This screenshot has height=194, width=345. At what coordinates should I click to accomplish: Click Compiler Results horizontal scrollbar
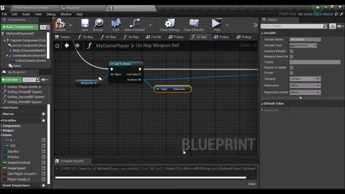click(151, 177)
